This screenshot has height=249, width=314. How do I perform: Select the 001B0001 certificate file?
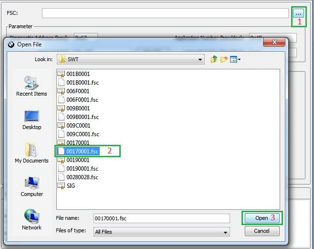[78, 74]
